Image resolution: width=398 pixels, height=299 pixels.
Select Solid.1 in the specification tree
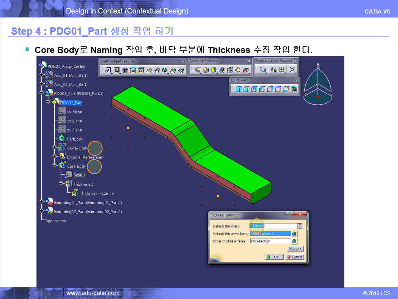coord(79,175)
